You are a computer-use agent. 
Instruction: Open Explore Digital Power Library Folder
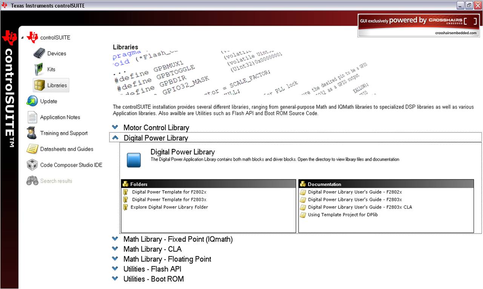[x=169, y=207]
